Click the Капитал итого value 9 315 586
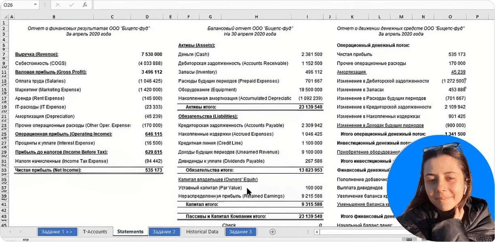The width and height of the screenshot is (495, 242). pos(312,204)
